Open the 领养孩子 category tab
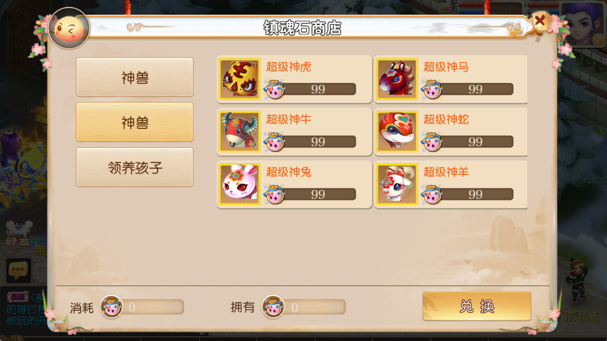The height and width of the screenshot is (341, 607). pos(135,167)
